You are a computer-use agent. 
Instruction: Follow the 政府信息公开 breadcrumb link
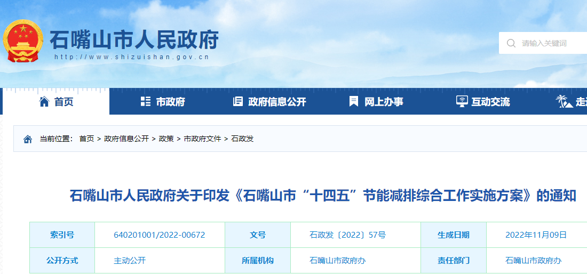pyautogui.click(x=126, y=139)
